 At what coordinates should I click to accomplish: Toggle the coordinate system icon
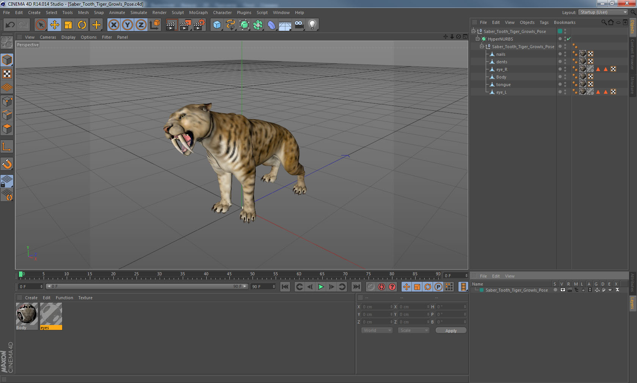(155, 25)
